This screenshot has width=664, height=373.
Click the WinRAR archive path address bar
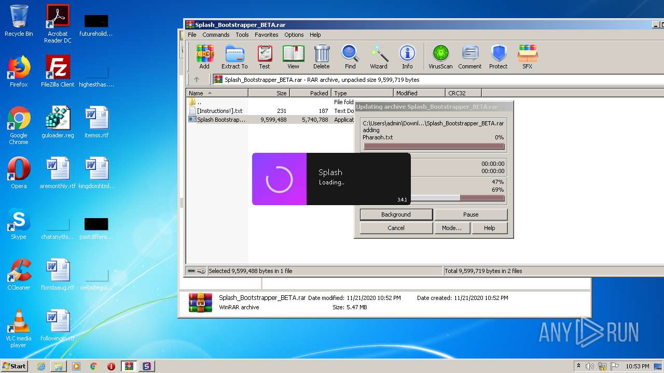point(438,80)
